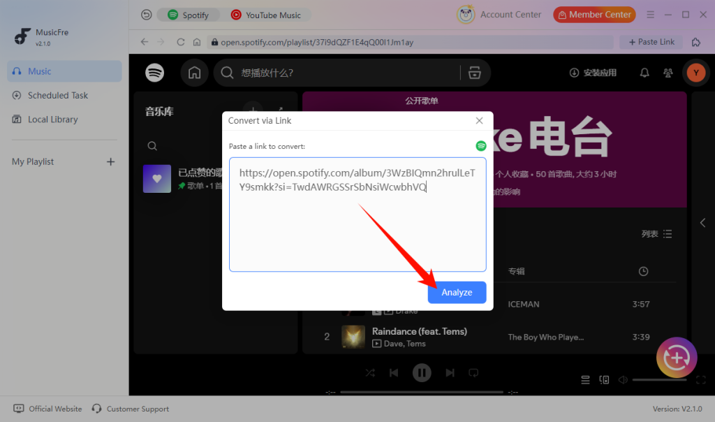Click the Version: V2.1.0 status text
The height and width of the screenshot is (422, 715).
(677, 409)
